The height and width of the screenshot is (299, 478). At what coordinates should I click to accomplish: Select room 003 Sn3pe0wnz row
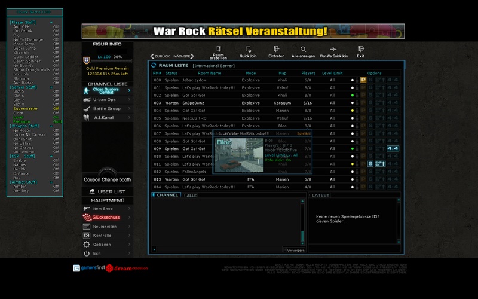tap(275, 103)
